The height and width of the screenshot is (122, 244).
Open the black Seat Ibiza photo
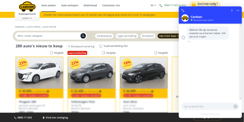(x=144, y=73)
